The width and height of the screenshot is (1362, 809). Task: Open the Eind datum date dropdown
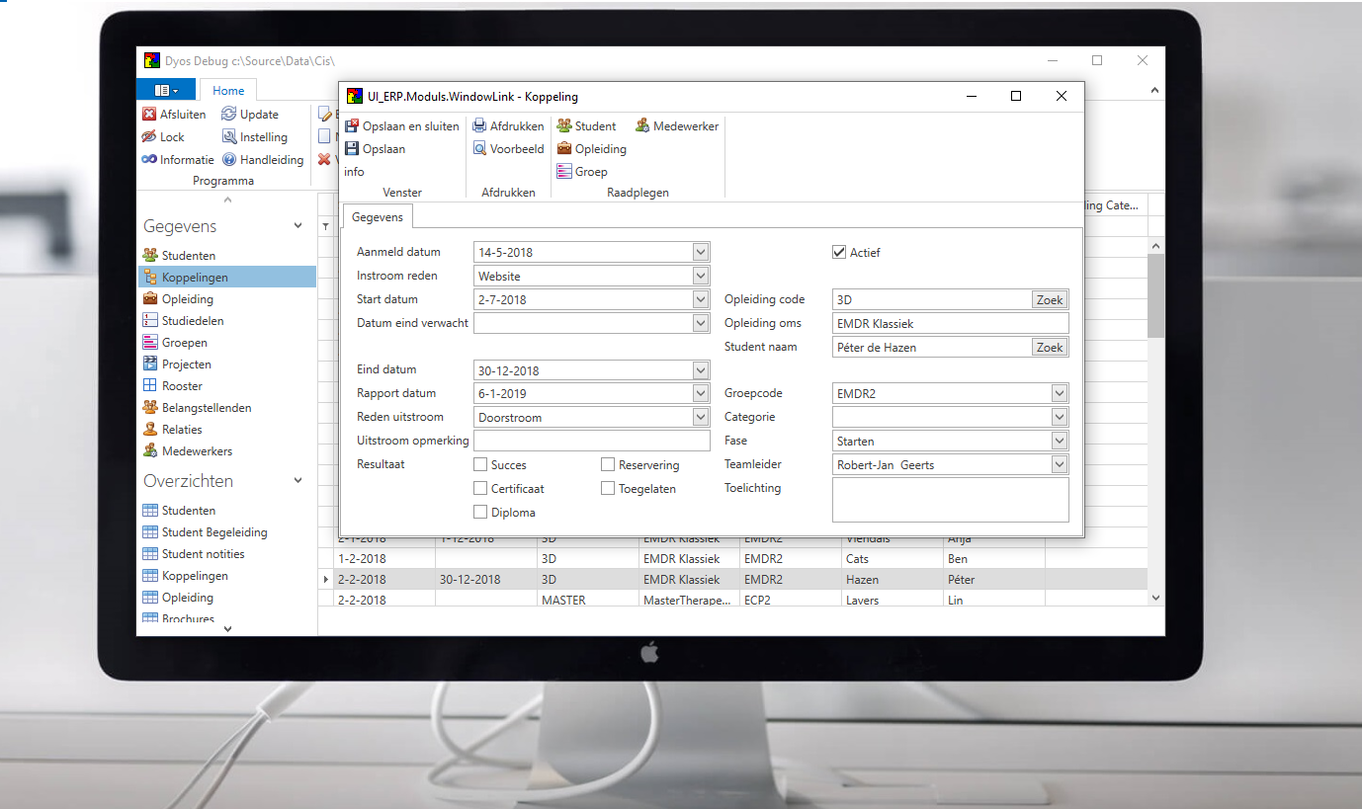(701, 370)
